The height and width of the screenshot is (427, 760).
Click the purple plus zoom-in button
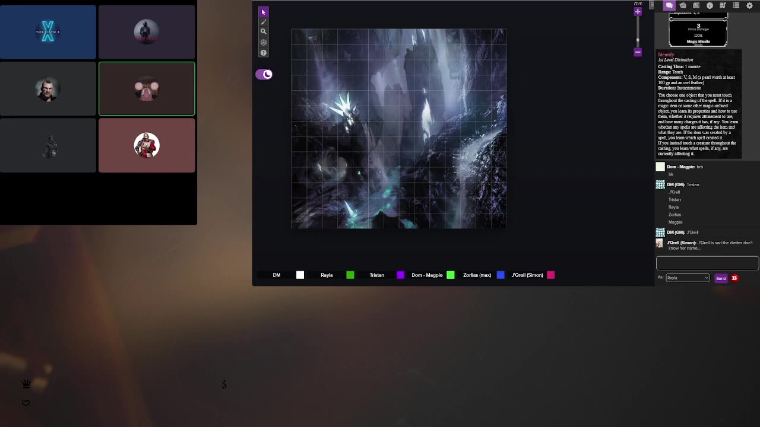638,12
